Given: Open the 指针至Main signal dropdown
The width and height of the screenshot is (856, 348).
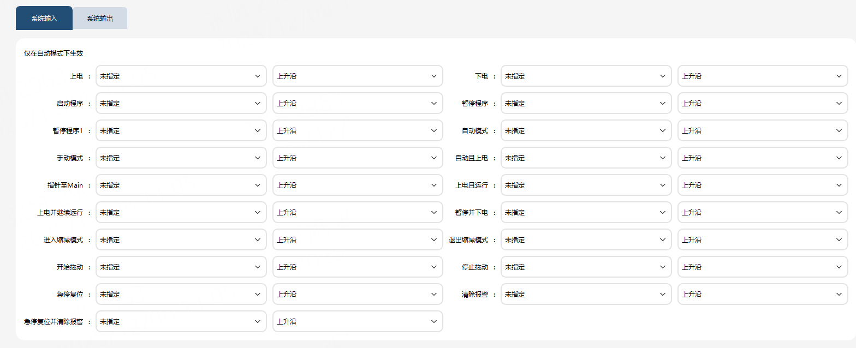Looking at the screenshot, I should click(181, 185).
